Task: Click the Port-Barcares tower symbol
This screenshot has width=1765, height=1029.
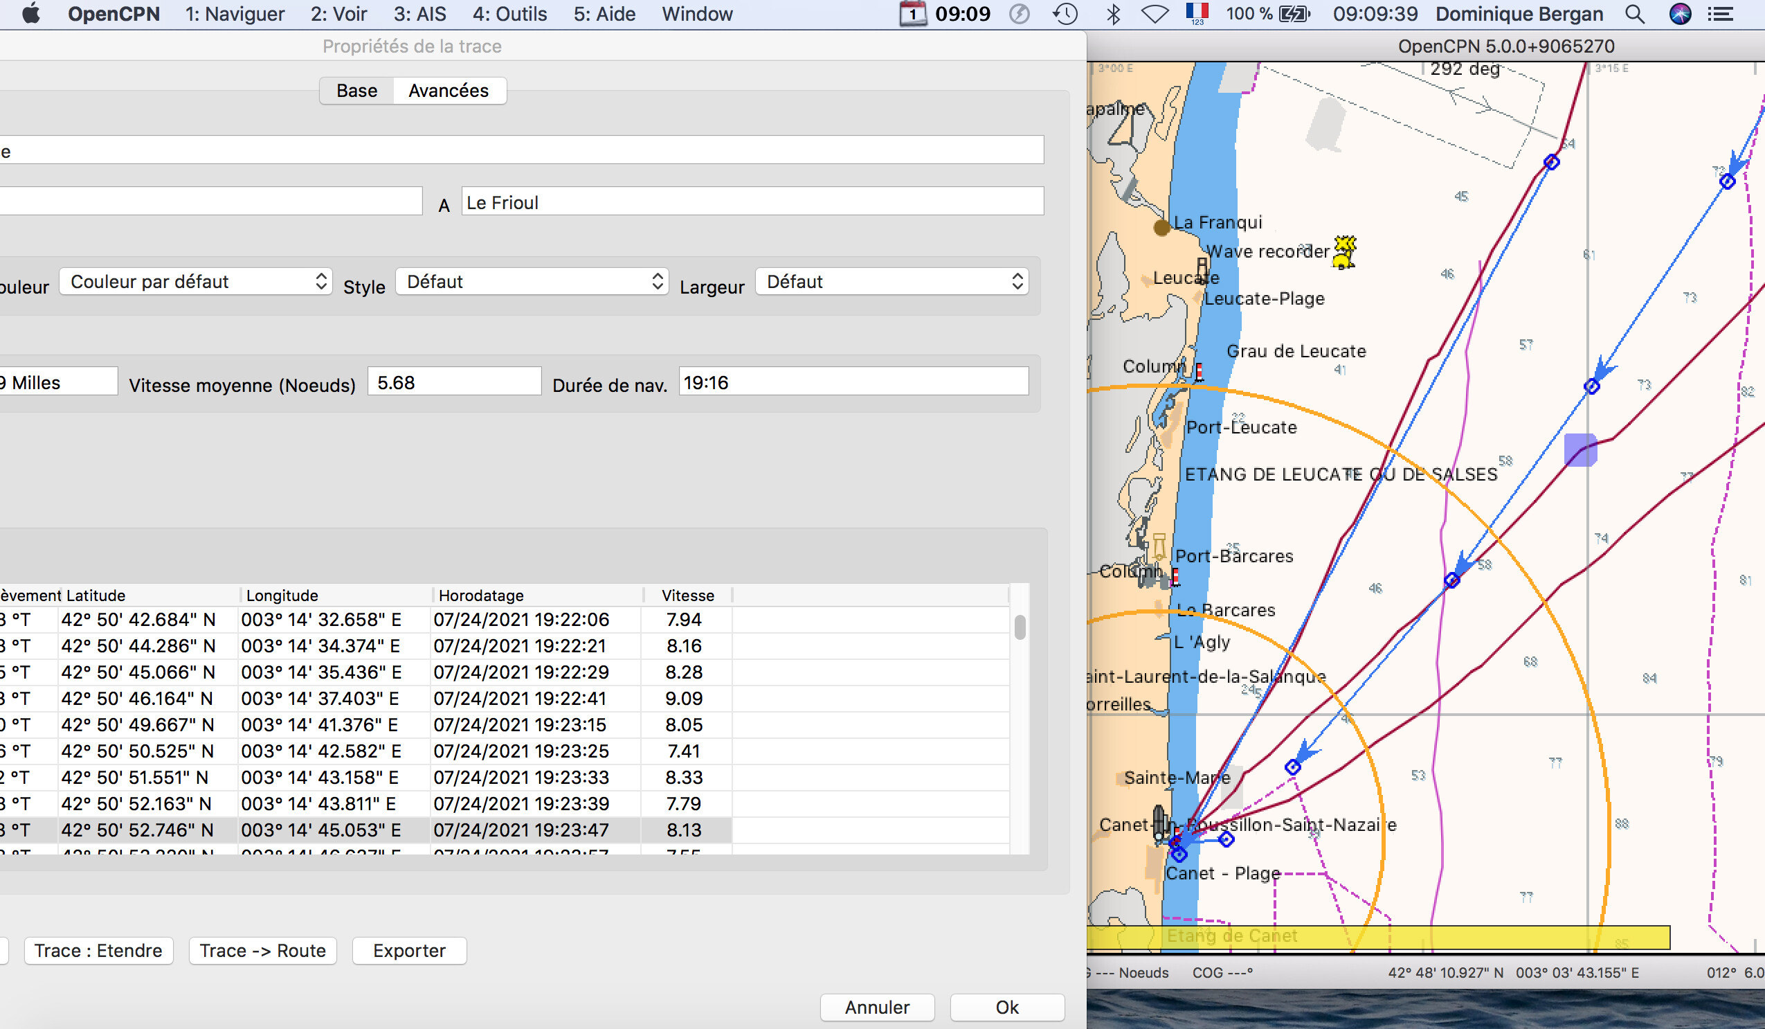Action: [x=1159, y=546]
